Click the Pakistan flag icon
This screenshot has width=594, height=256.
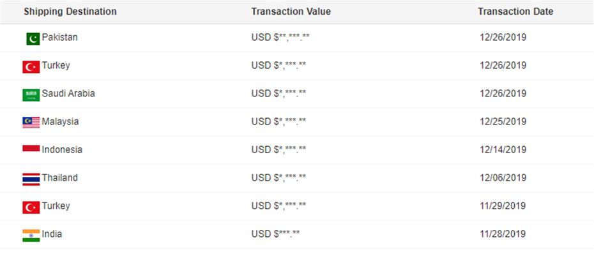(x=33, y=39)
